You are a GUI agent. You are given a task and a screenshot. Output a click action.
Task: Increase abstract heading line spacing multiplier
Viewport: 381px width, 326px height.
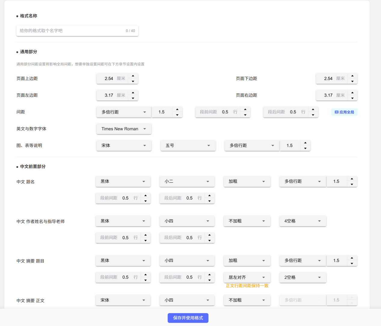click(352, 258)
